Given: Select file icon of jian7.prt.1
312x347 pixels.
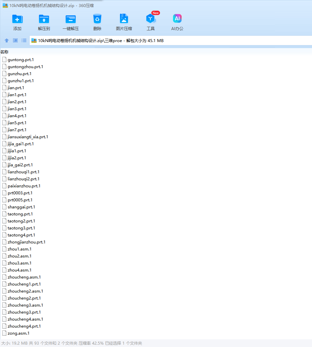Looking at the screenshot, I should tap(4, 130).
